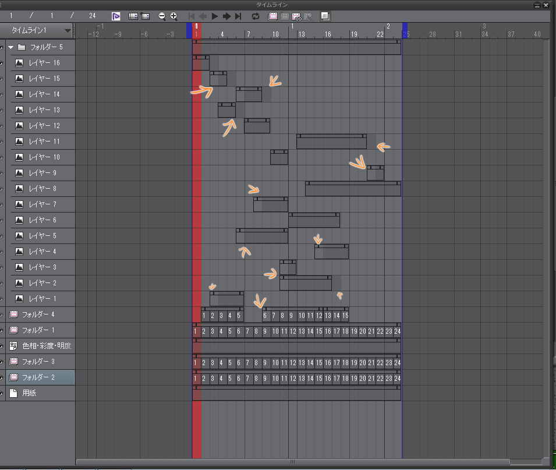
Task: Step to the next frame
Action: pyautogui.click(x=226, y=16)
